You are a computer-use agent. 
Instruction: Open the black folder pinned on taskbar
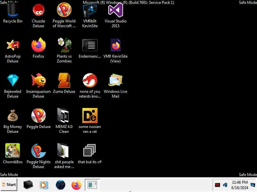pos(28,185)
